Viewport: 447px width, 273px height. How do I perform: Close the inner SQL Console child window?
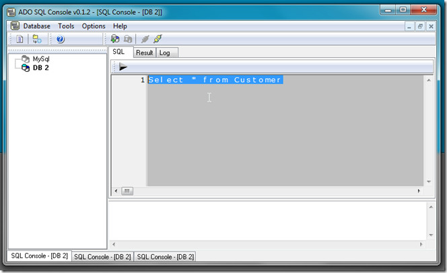point(431,26)
